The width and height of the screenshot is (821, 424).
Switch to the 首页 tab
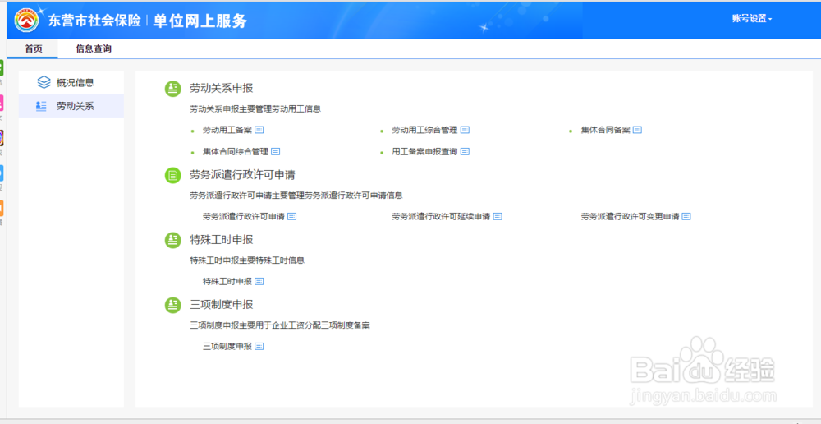pyautogui.click(x=34, y=48)
